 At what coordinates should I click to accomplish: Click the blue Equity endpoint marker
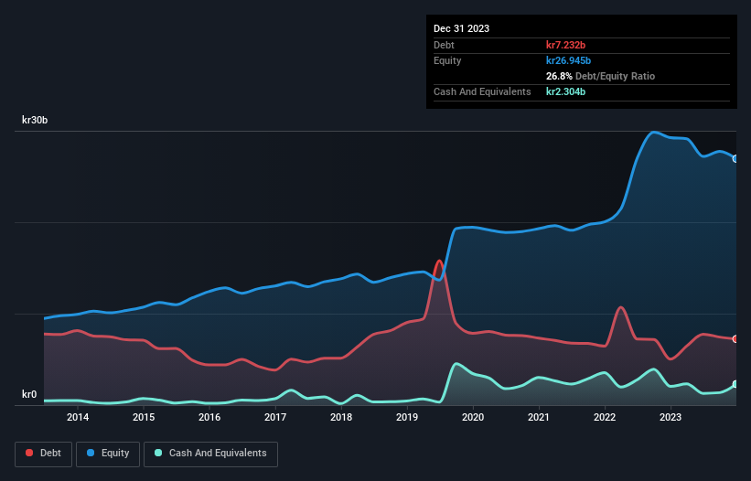(x=735, y=158)
